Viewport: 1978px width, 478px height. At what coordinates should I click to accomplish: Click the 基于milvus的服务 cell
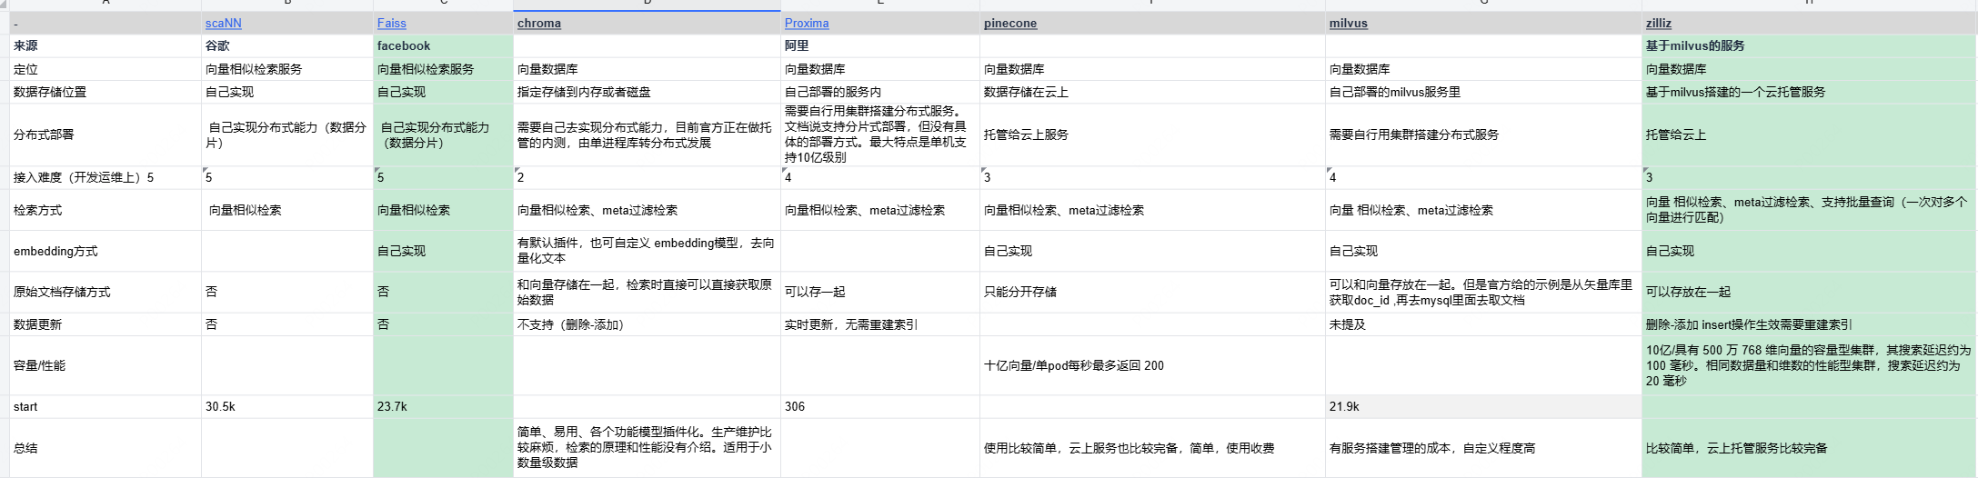[x=1809, y=45]
